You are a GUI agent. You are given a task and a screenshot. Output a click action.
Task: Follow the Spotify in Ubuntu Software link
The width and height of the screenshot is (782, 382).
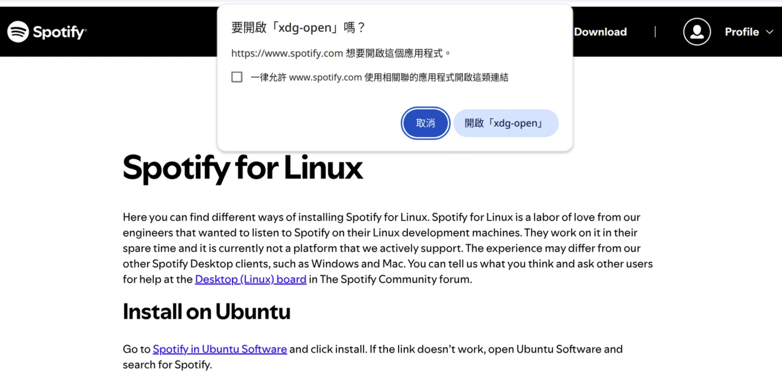click(220, 349)
